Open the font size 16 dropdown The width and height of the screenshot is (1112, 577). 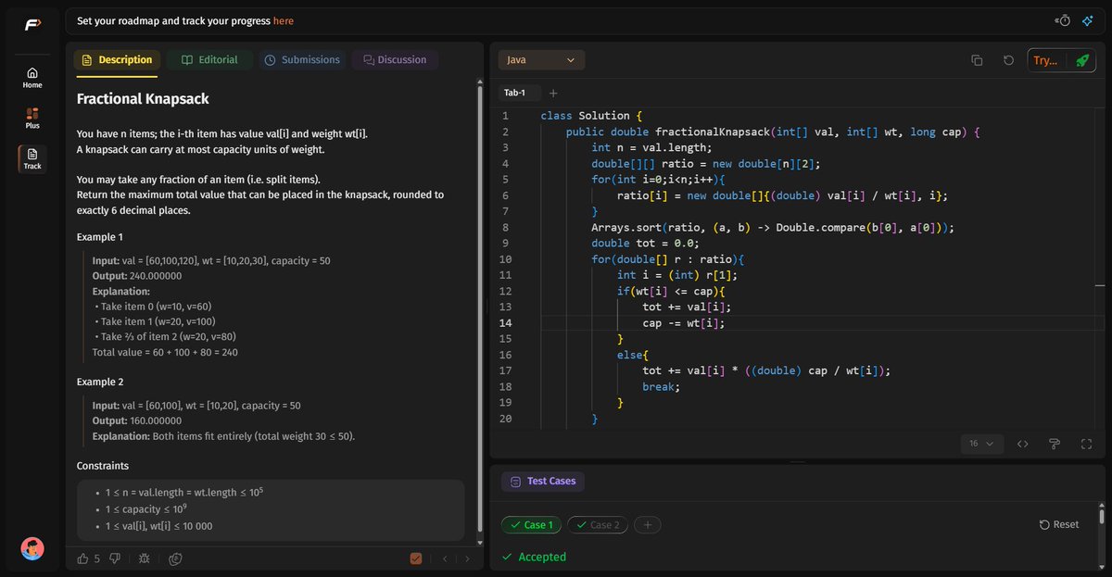982,444
